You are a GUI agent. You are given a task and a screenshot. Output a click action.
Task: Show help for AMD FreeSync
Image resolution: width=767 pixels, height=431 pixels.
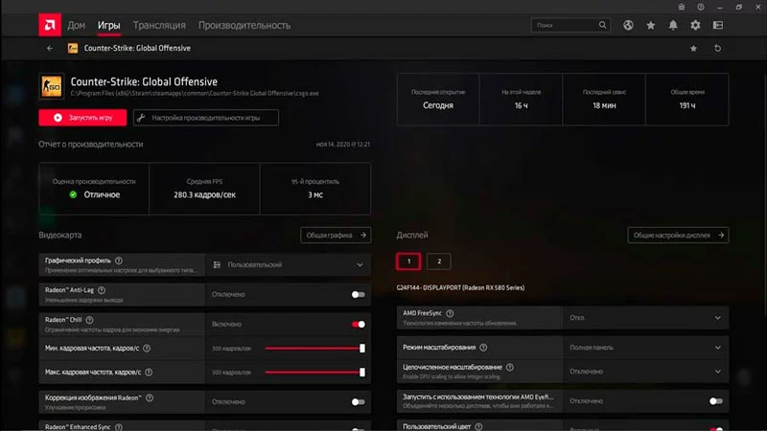coord(450,313)
